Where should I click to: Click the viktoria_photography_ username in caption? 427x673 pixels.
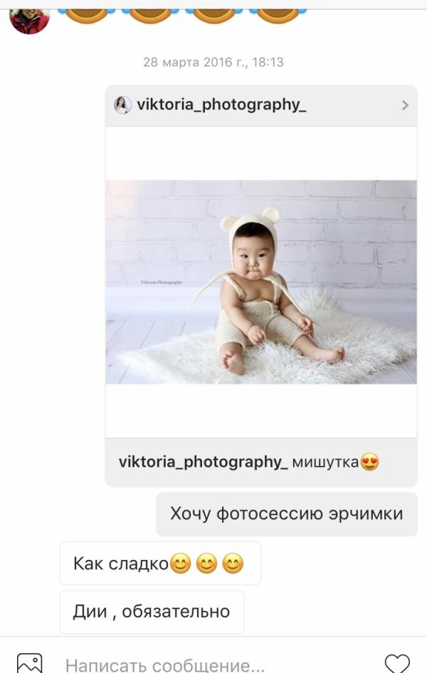click(204, 462)
